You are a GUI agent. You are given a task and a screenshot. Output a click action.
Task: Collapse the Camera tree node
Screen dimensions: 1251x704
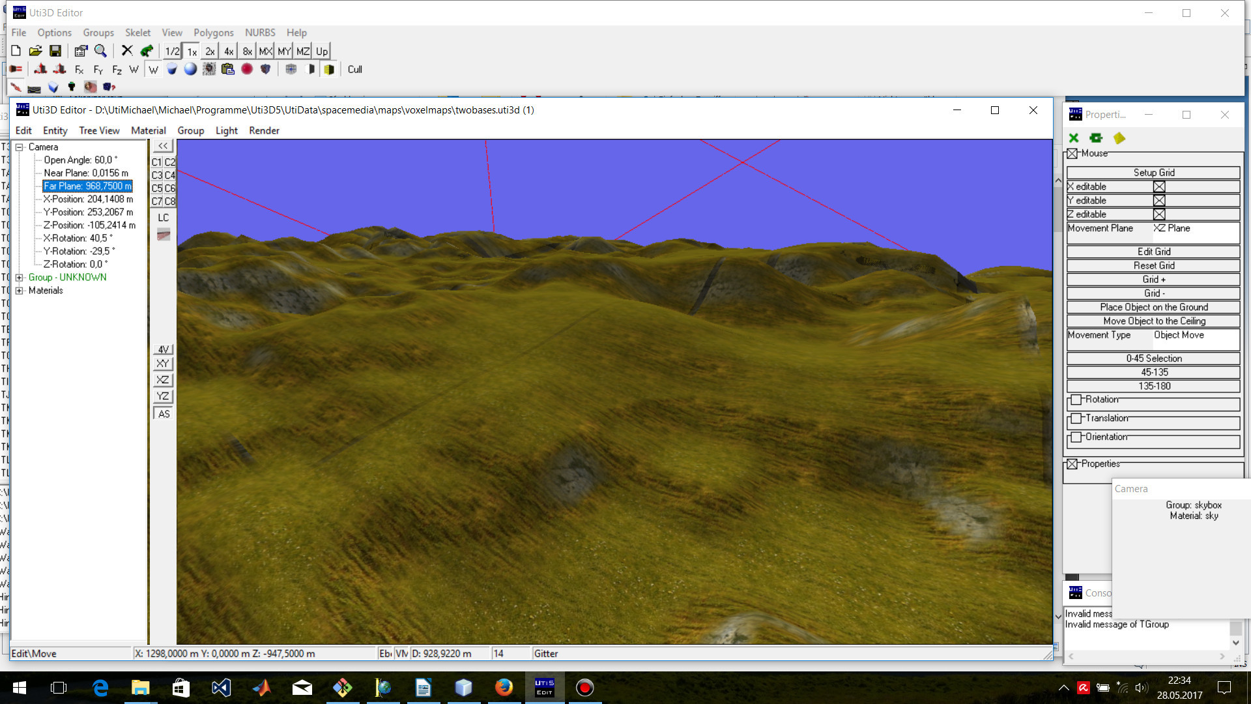pyautogui.click(x=20, y=147)
